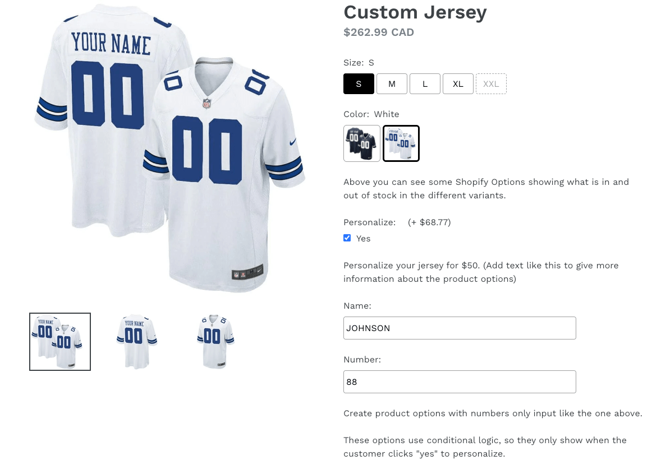This screenshot has height=465, width=652.
Task: Click the "Personalize:" option label
Action: (x=370, y=222)
